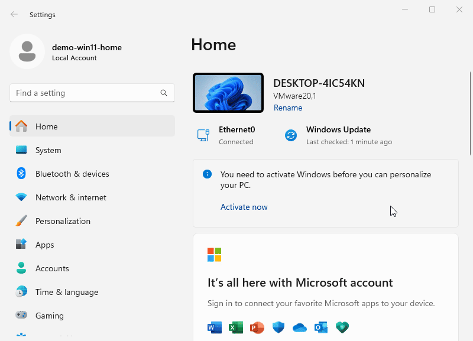Click the Home house icon in sidebar

pos(21,126)
